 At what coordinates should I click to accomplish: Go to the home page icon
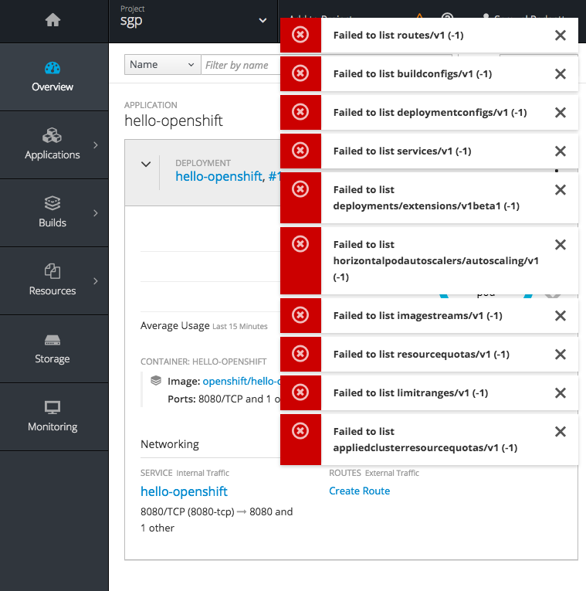(x=53, y=20)
